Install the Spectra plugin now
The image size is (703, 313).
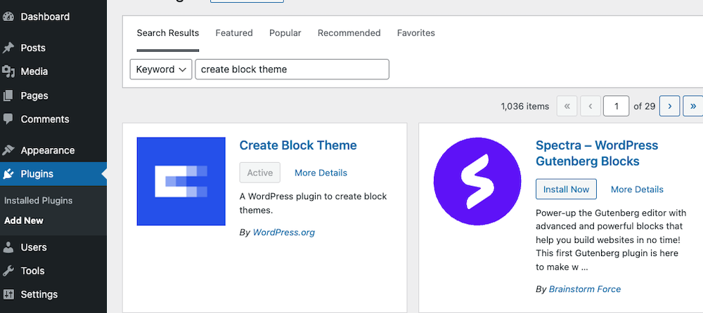tap(566, 189)
